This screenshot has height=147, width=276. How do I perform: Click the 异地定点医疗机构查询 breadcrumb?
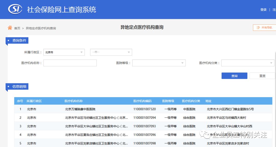click(41, 28)
